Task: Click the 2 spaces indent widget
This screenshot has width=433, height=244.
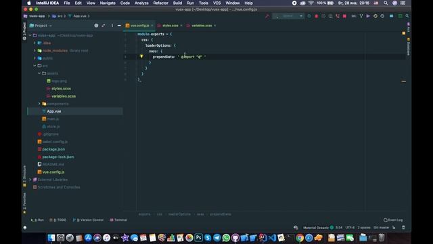Action: click(364, 228)
